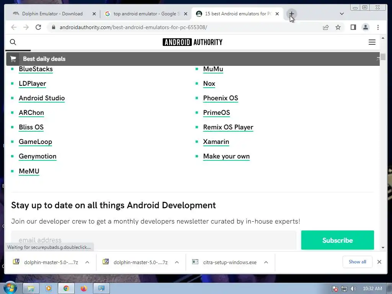
Task: Click the Android Authority logo
Action: click(x=193, y=42)
